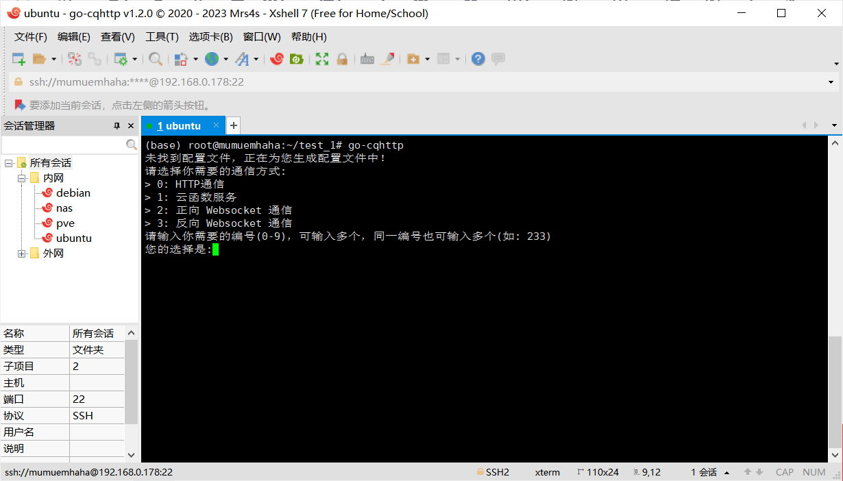Collapse the 内网 folder tree node
This screenshot has width=843, height=481.
click(x=22, y=178)
